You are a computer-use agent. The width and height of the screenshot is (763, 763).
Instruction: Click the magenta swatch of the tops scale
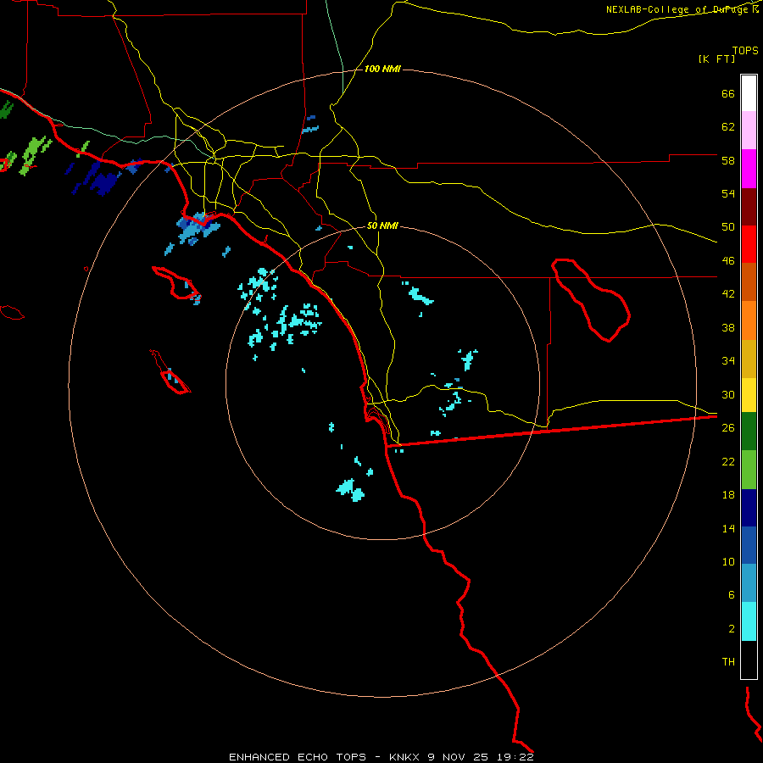(749, 169)
